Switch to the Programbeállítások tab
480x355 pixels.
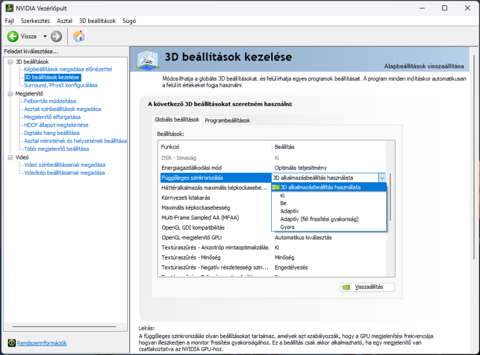(x=227, y=121)
